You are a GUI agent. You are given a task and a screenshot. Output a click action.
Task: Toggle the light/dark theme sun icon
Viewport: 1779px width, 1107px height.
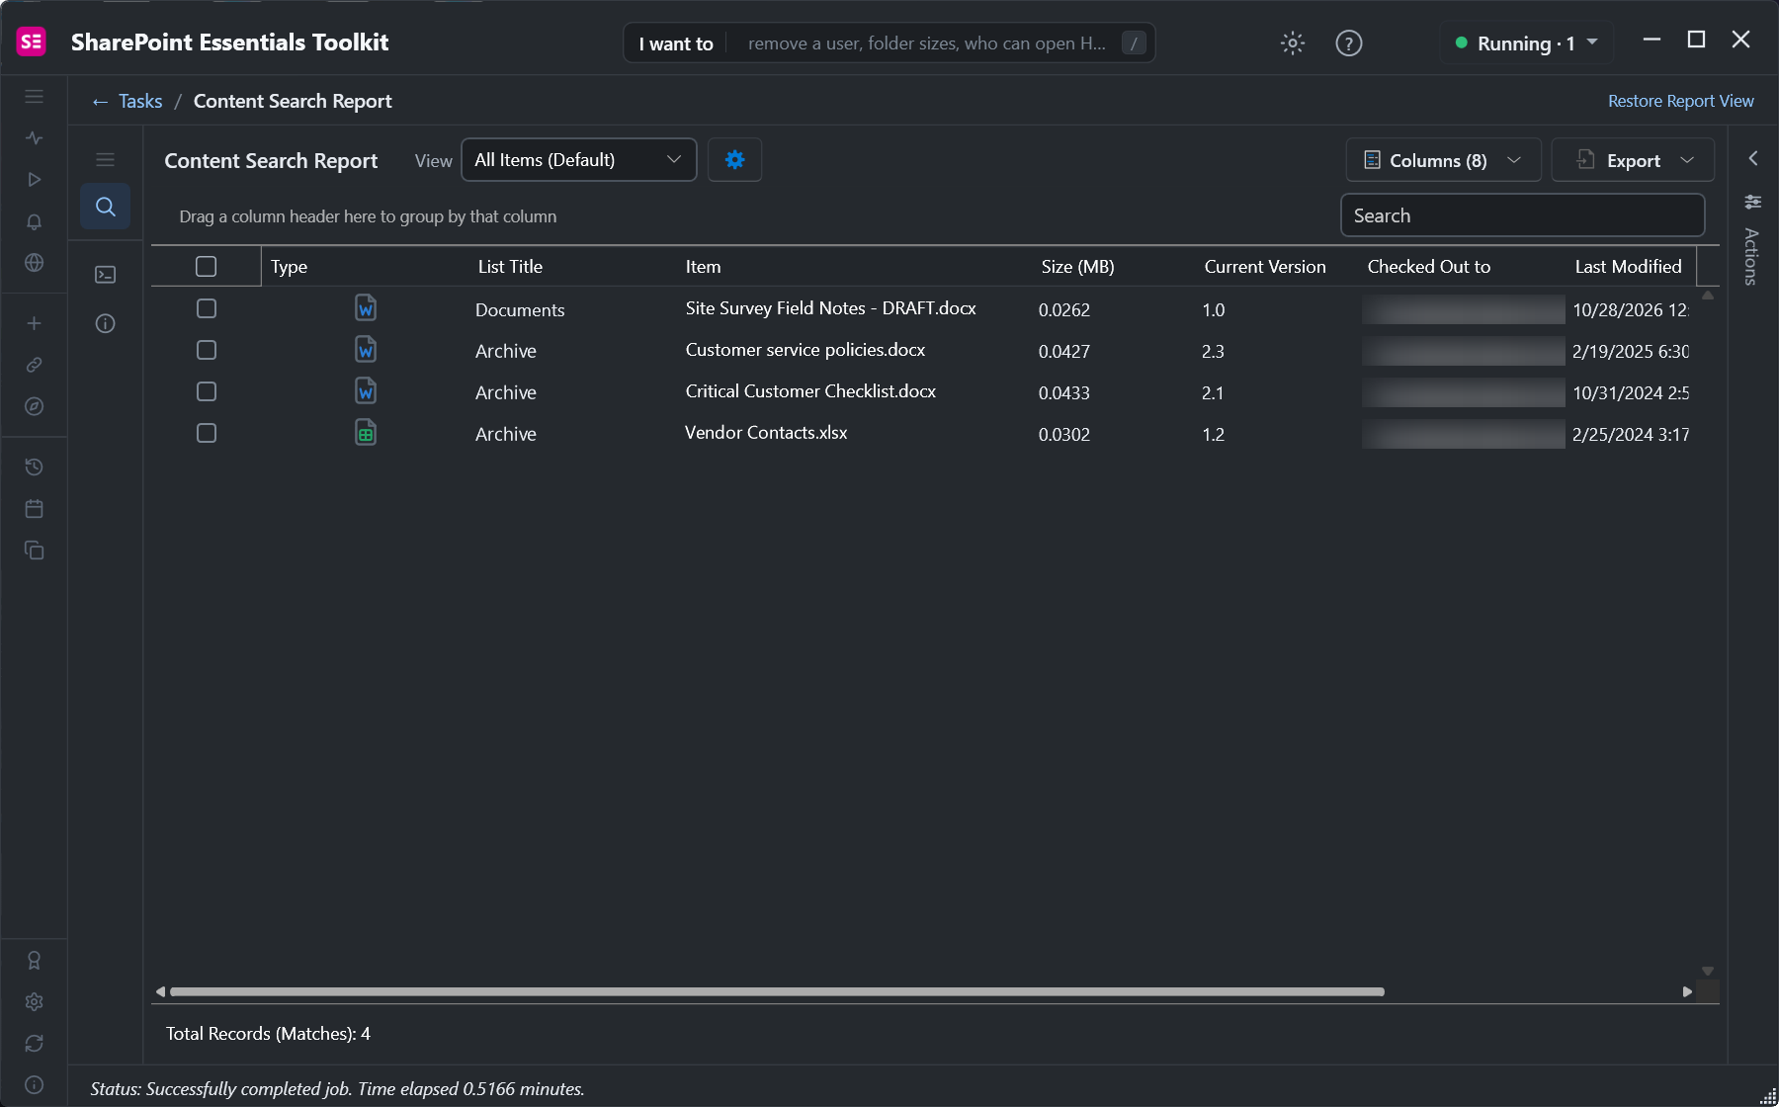pyautogui.click(x=1293, y=43)
